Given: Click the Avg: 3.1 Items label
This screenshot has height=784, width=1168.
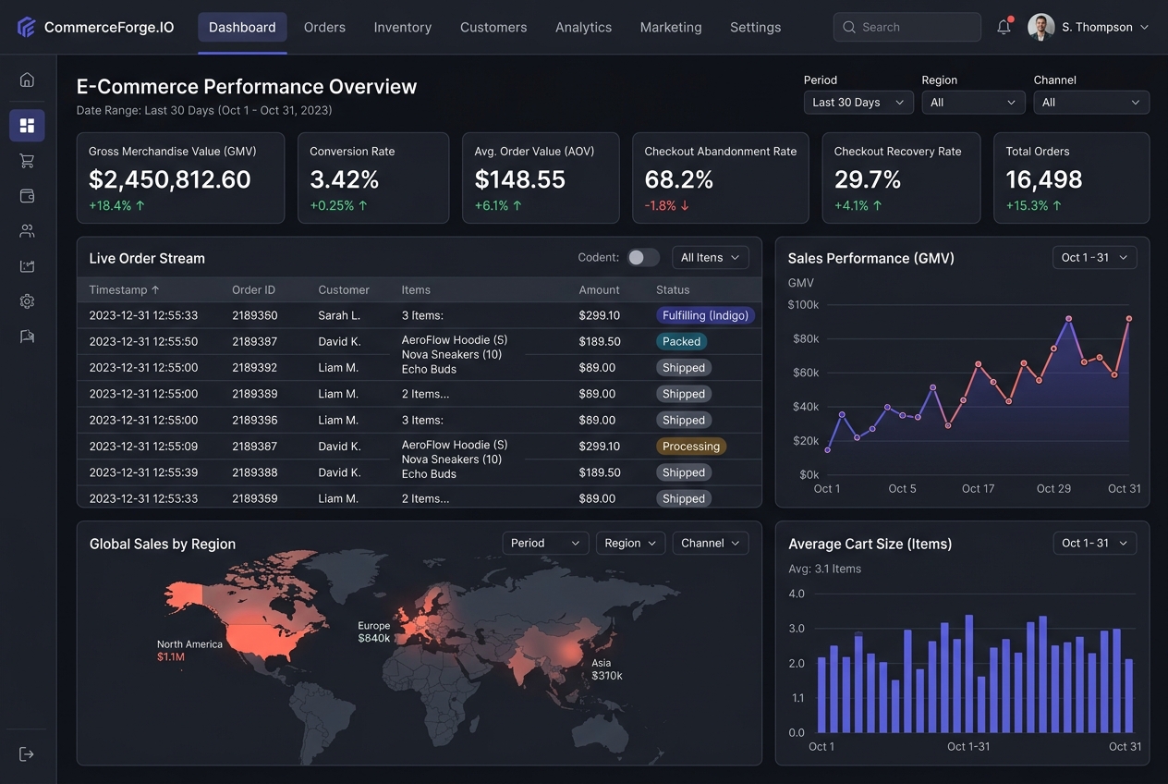Looking at the screenshot, I should coord(824,569).
